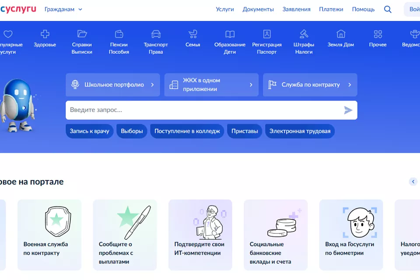Image resolution: width=420 pixels, height=280 pixels.
Task: Open the Пенсии Пособия wallet icon
Action: pos(119,34)
